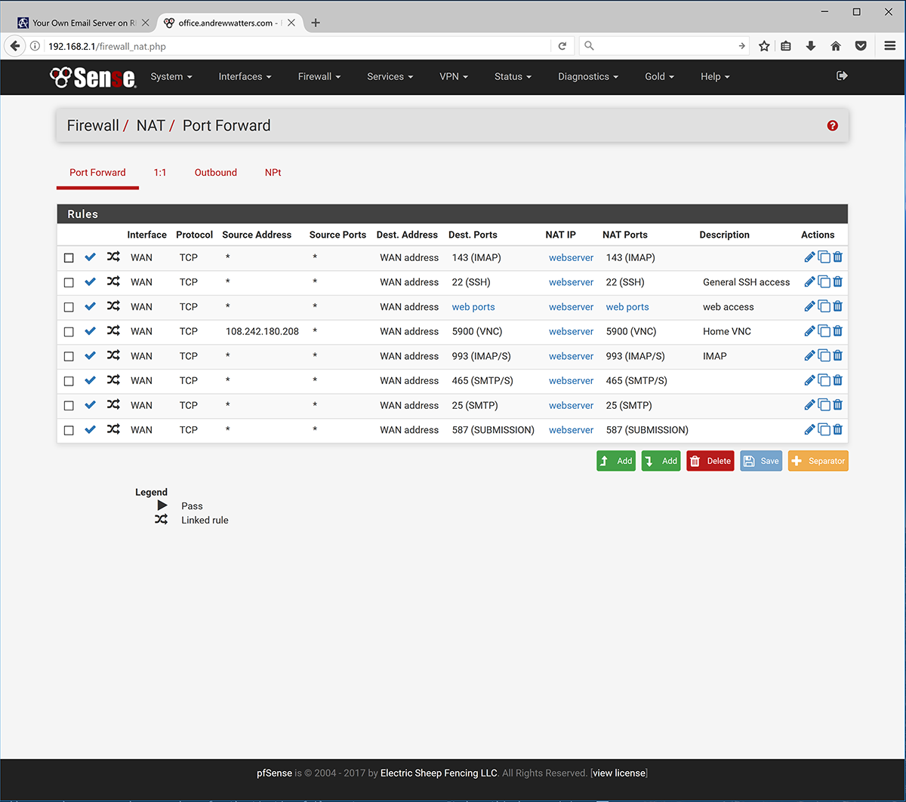The width and height of the screenshot is (906, 802).
Task: Copy the Home VNC rule
Action: click(x=824, y=331)
